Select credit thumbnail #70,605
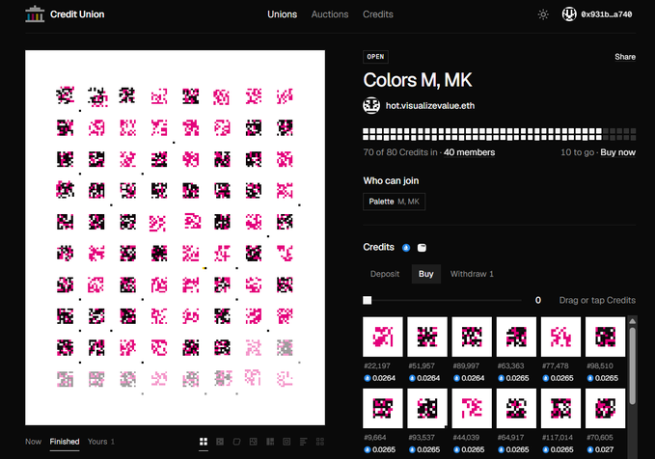The image size is (655, 459). point(605,408)
